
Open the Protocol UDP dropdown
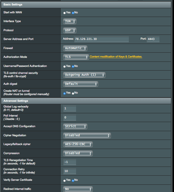click(70, 30)
